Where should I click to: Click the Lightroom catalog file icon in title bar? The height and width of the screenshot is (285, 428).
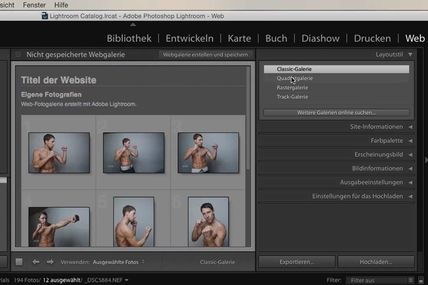[45, 16]
